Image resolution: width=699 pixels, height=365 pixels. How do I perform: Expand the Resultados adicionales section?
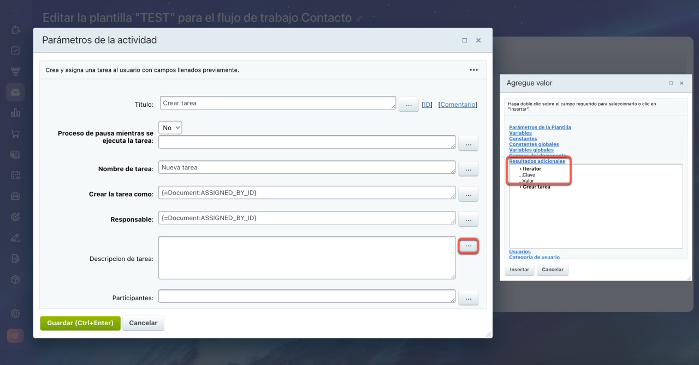click(537, 161)
